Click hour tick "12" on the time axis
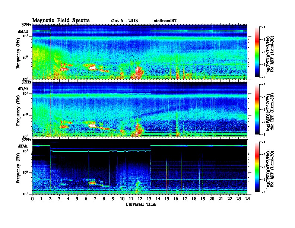This screenshot has width=295, height=228. tap(140, 199)
